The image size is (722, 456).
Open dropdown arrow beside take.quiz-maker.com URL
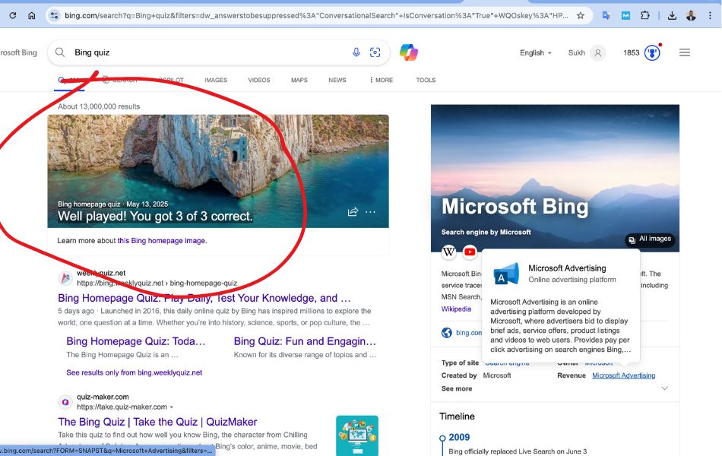pyautogui.click(x=171, y=407)
